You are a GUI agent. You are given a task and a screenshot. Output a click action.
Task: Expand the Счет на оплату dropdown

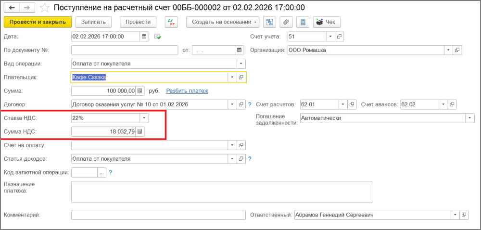(x=232, y=145)
